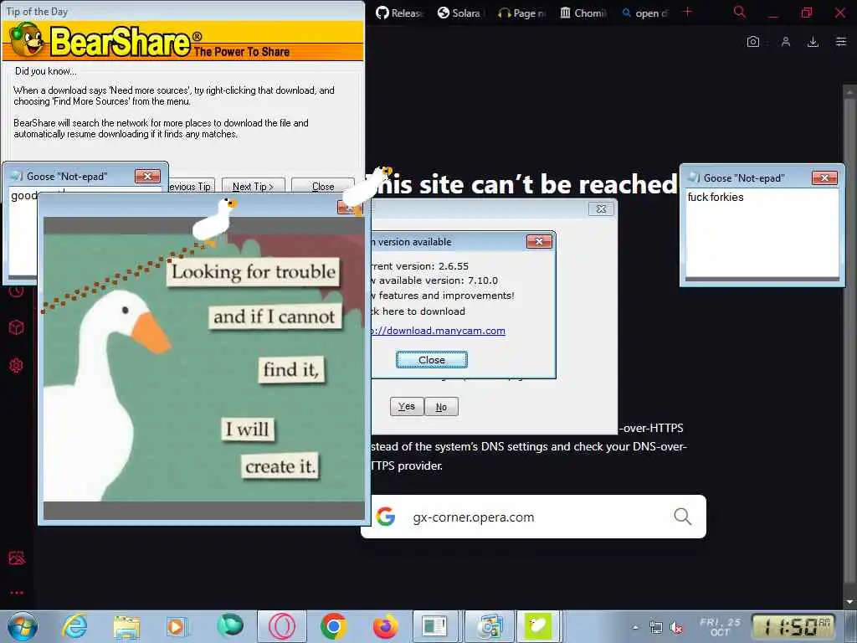Viewport: 857px width, 643px height.
Task: Close the right Goose Not-epad window
Action: [824, 177]
